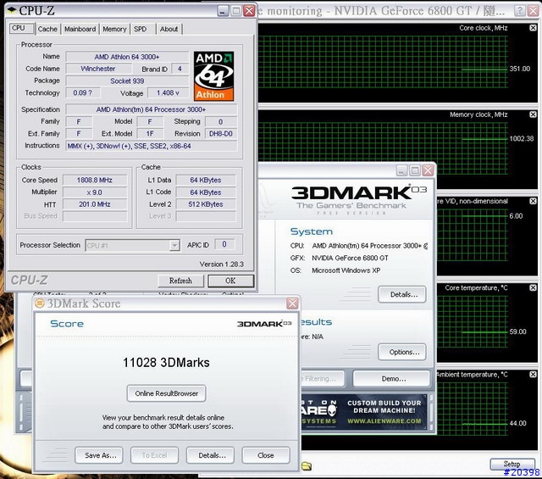Click the Setup button in monitoring window

(512, 464)
